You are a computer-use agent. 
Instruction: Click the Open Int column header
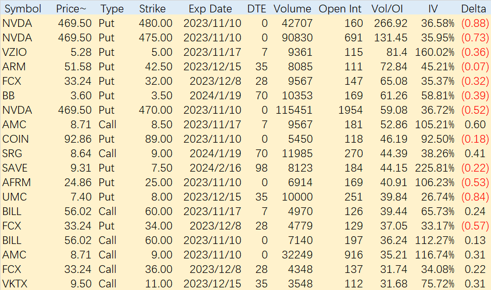[340, 9]
